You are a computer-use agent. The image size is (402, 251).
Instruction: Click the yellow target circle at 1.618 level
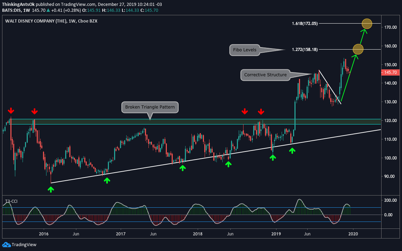[x=367, y=24]
